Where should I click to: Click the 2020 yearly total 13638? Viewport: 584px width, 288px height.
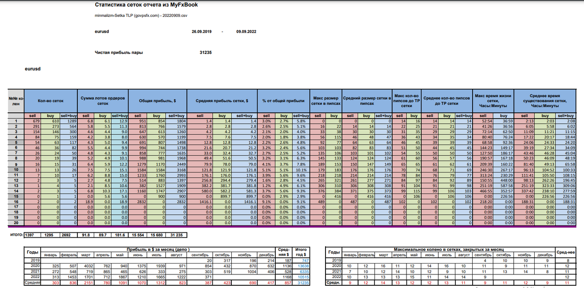click(x=301, y=265)
